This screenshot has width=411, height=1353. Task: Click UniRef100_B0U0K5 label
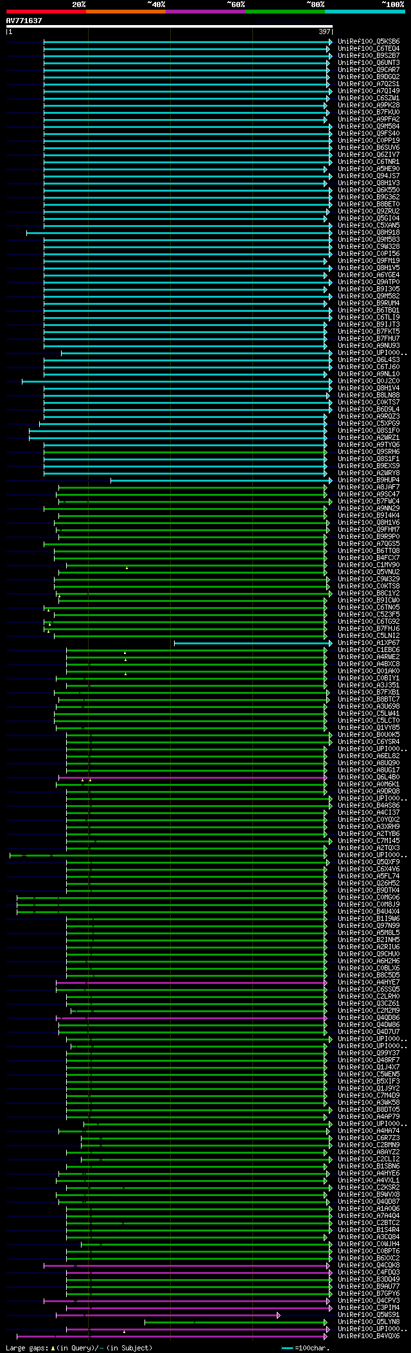click(369, 735)
